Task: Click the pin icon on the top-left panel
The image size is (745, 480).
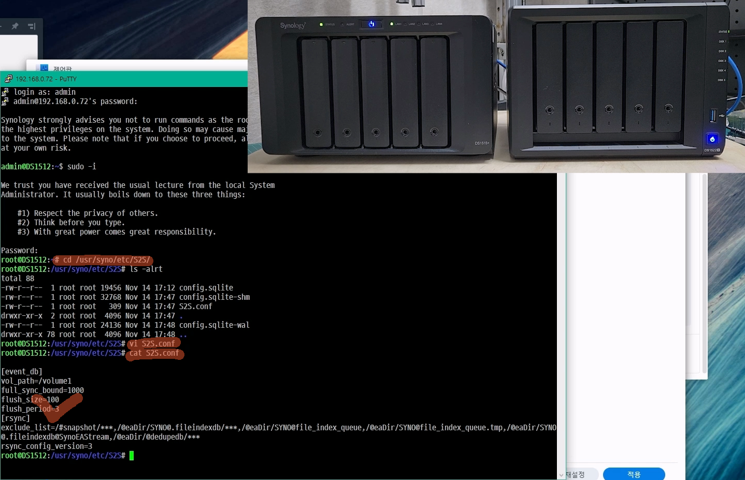Action: (15, 26)
